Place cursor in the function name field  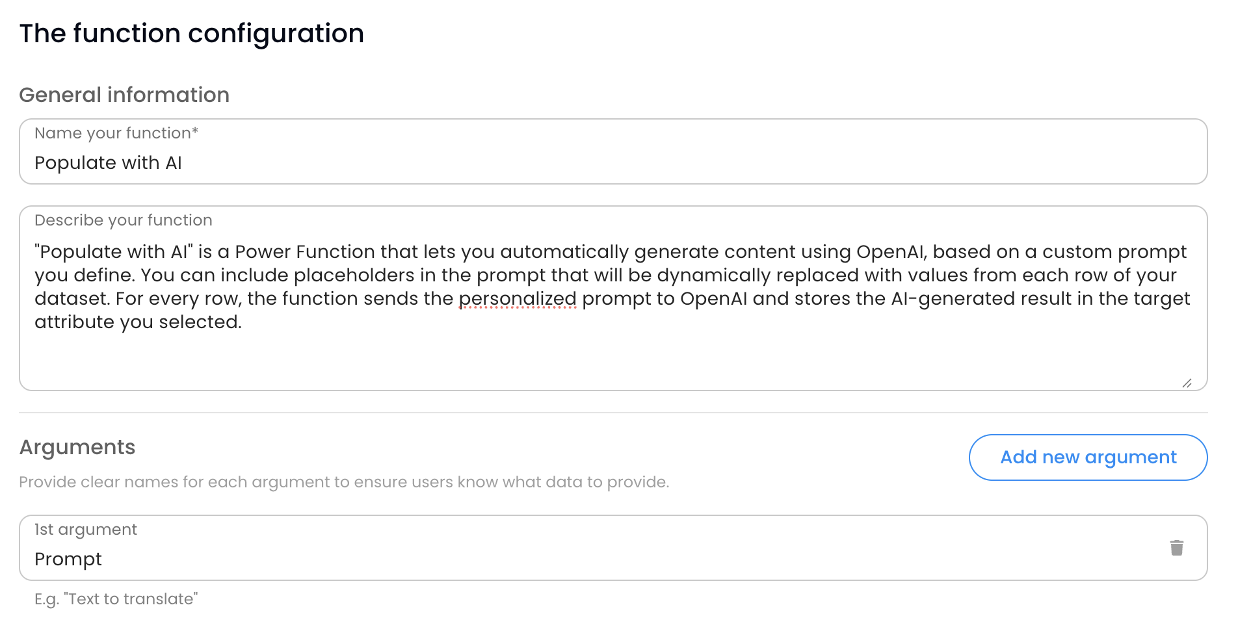390,162
